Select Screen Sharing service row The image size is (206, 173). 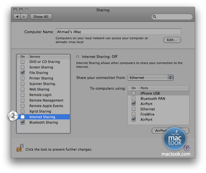(43, 67)
